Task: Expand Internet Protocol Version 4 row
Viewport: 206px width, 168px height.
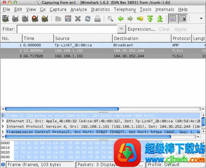Action: [3, 126]
